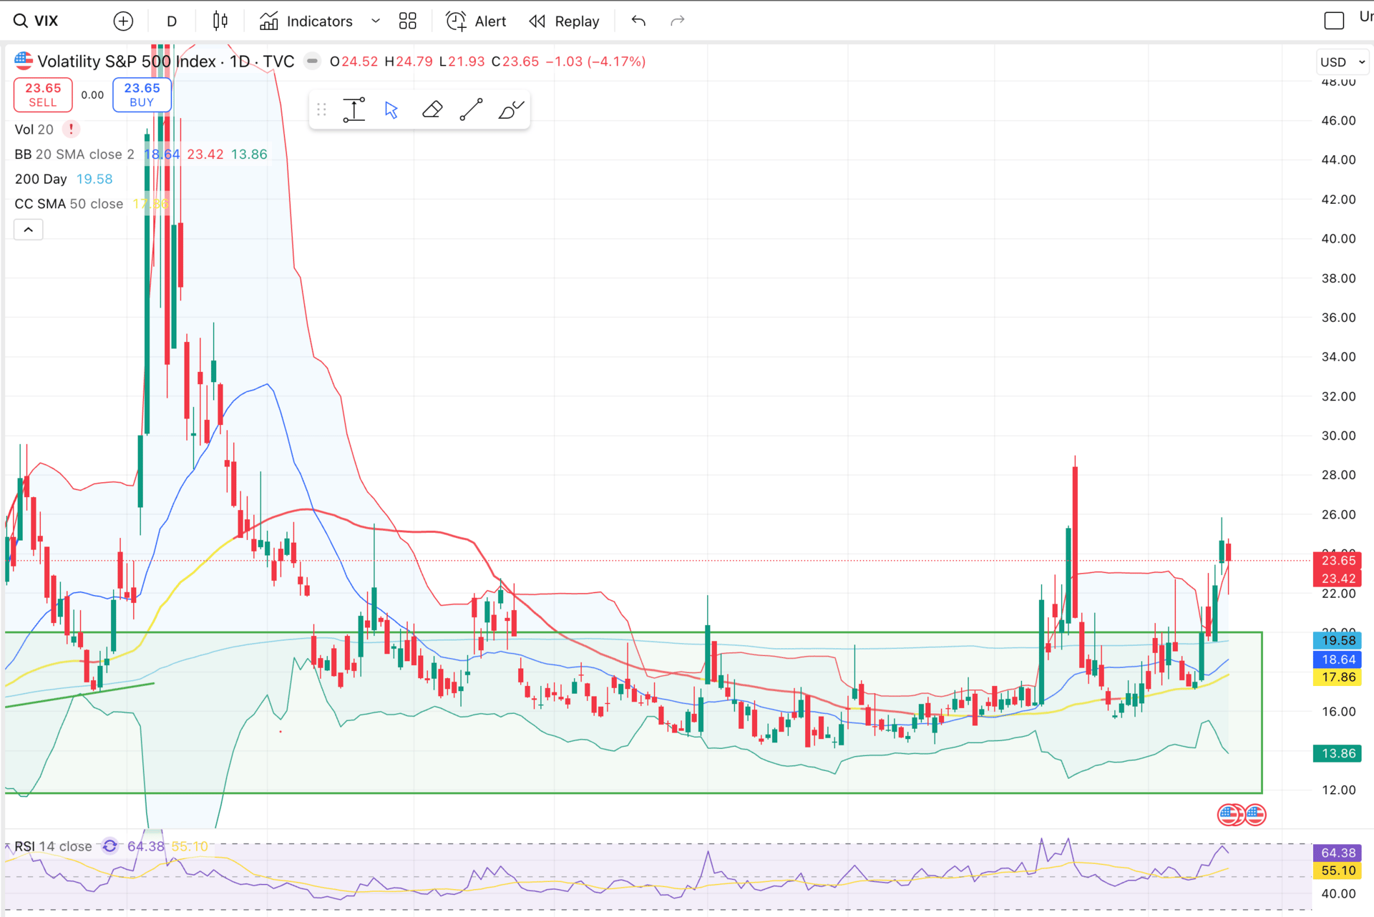Click the 23.65 BUY button
The width and height of the screenshot is (1374, 917).
(142, 94)
